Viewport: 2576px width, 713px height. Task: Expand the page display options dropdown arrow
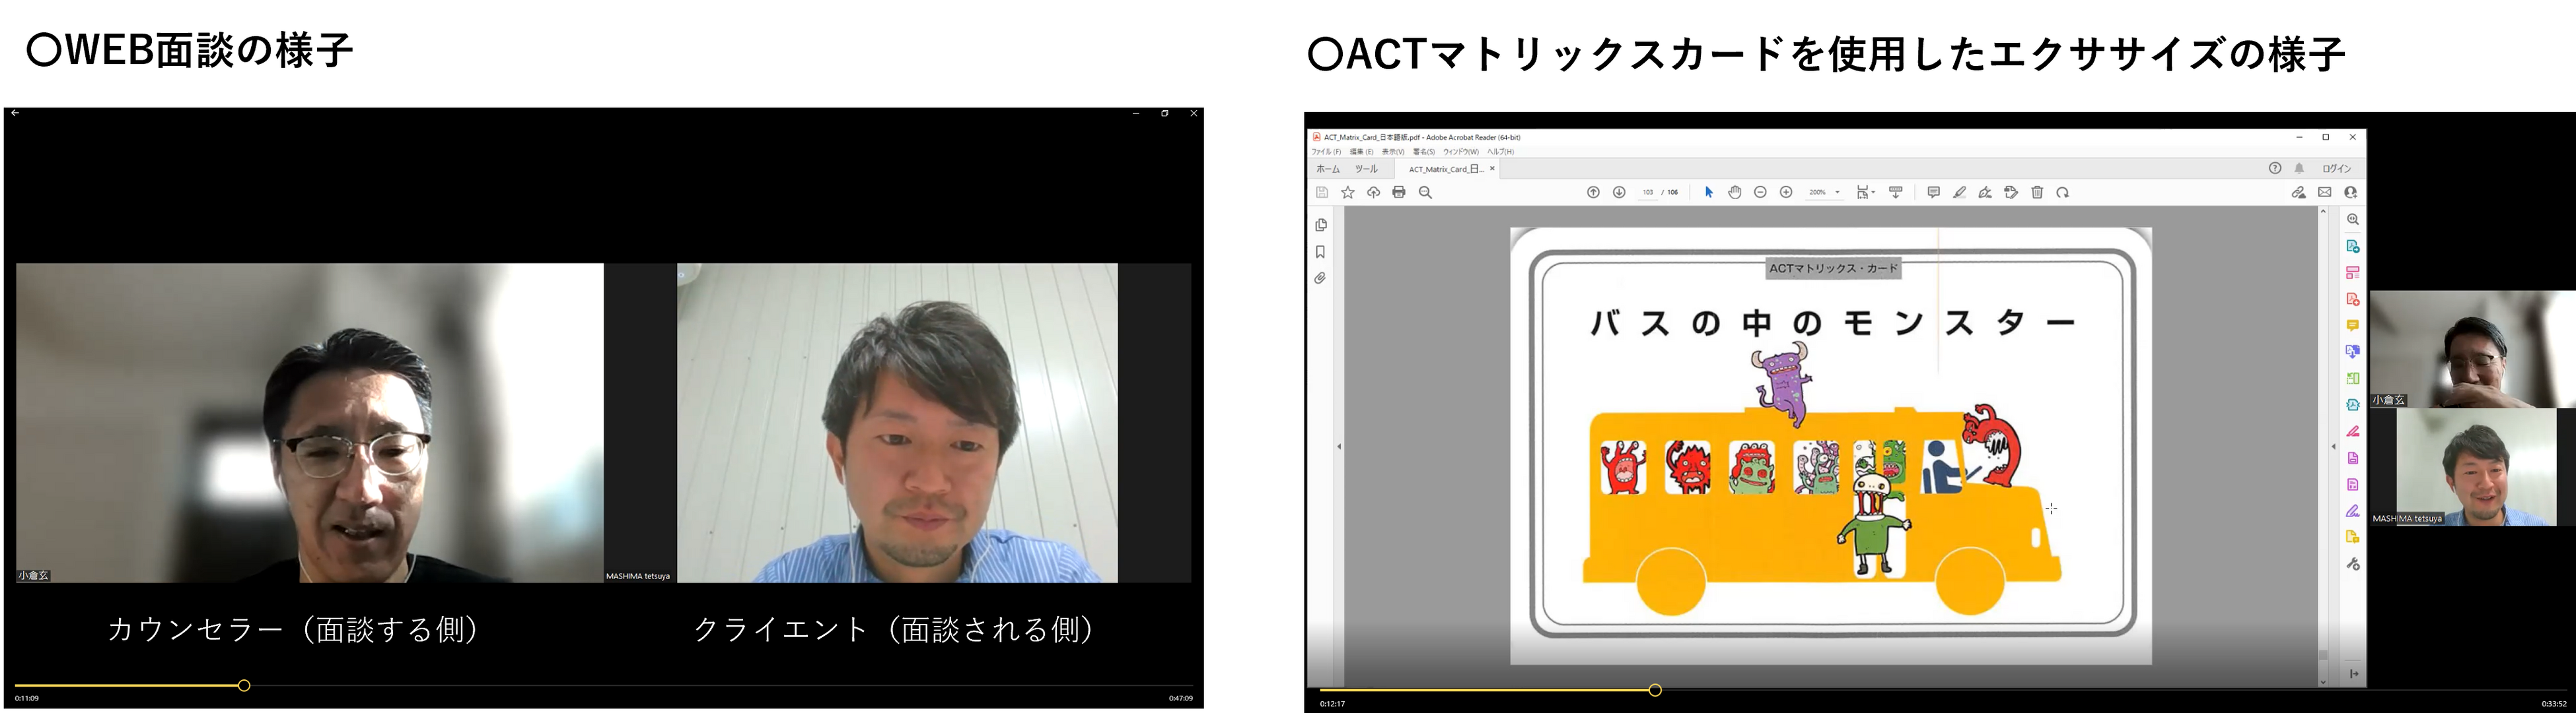tap(1873, 192)
